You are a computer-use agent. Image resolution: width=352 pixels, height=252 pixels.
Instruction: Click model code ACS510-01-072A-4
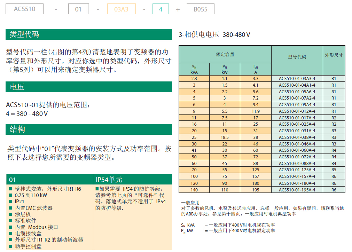(297, 157)
